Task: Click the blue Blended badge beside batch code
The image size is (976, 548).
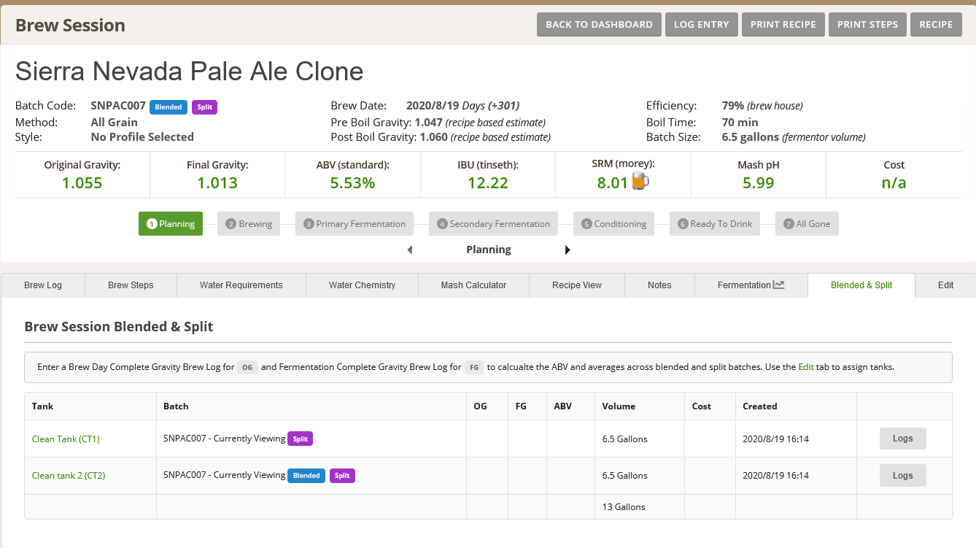Action: pos(169,107)
